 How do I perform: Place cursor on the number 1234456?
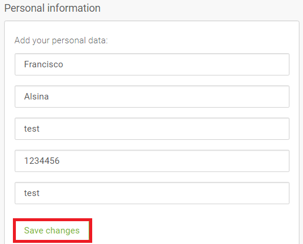coord(42,161)
